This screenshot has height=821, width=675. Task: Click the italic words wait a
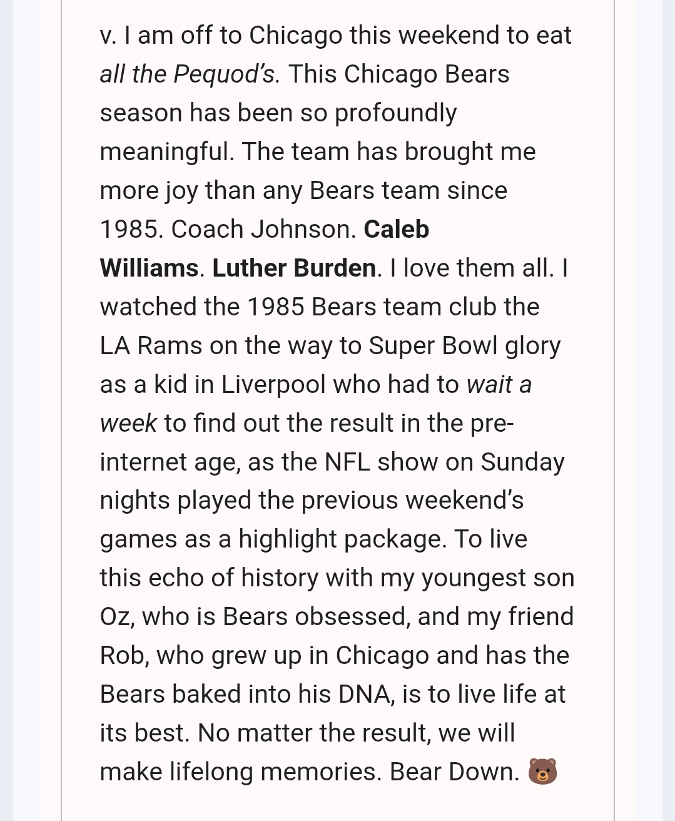(499, 384)
